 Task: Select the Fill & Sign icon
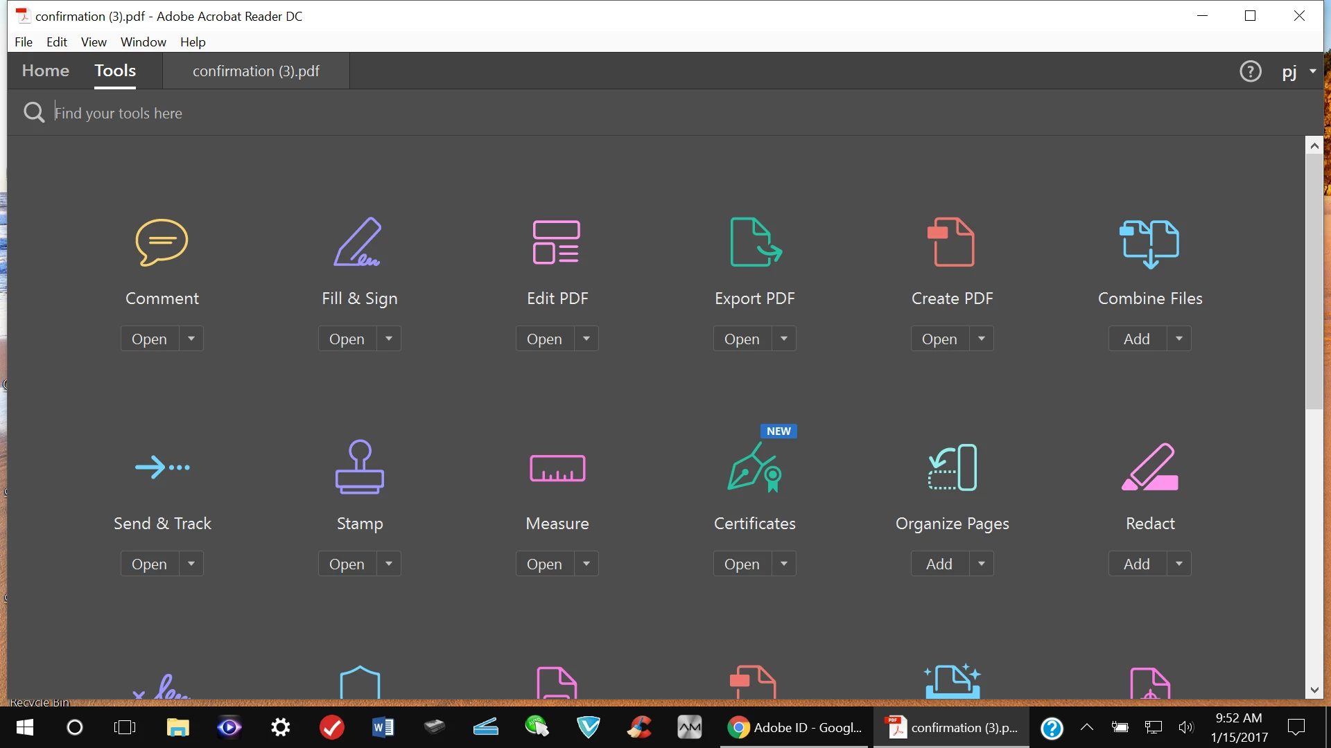tap(358, 242)
